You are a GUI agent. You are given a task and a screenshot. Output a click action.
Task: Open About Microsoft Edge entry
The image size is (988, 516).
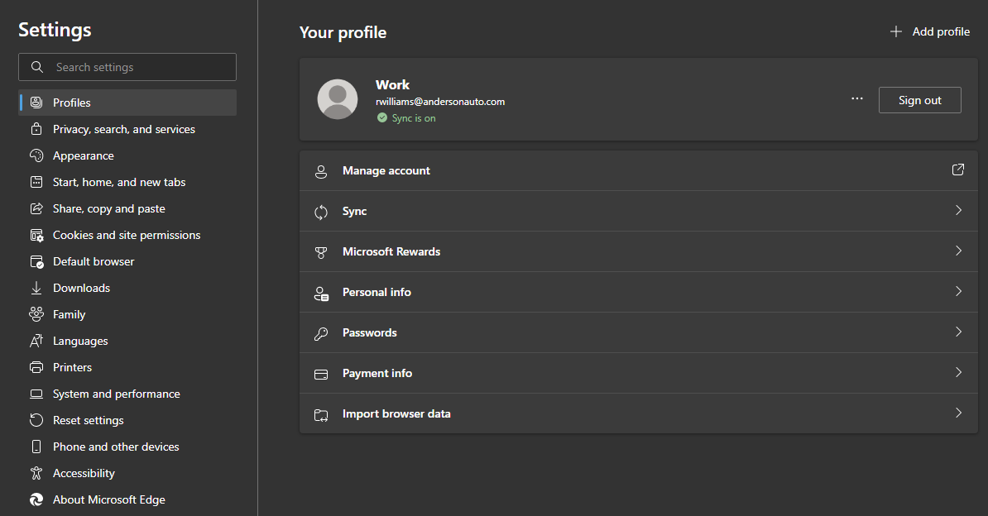[x=128, y=499]
